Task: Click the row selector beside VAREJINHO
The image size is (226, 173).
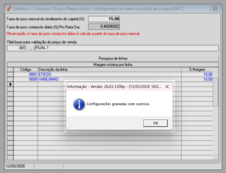Action: (10, 79)
